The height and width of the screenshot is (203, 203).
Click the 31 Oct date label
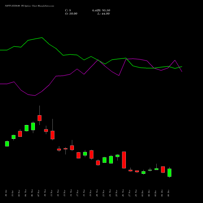tap(13, 193)
